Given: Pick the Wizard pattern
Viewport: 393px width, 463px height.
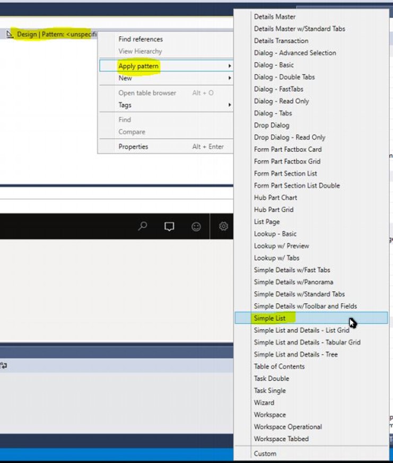Looking at the screenshot, I should 264,403.
